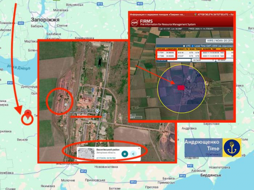Viewport: 254px width, 190px height.
Task: Click the Нововасилівка town label
Action: (106, 167)
